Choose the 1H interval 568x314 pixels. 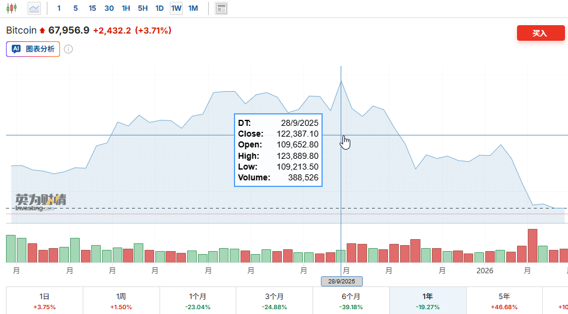point(126,8)
